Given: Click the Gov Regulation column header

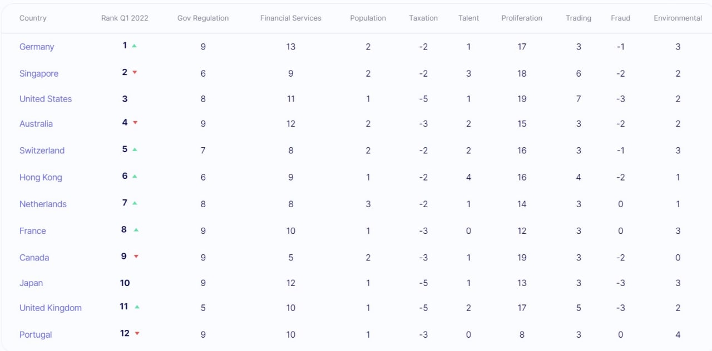Looking at the screenshot, I should coord(203,18).
